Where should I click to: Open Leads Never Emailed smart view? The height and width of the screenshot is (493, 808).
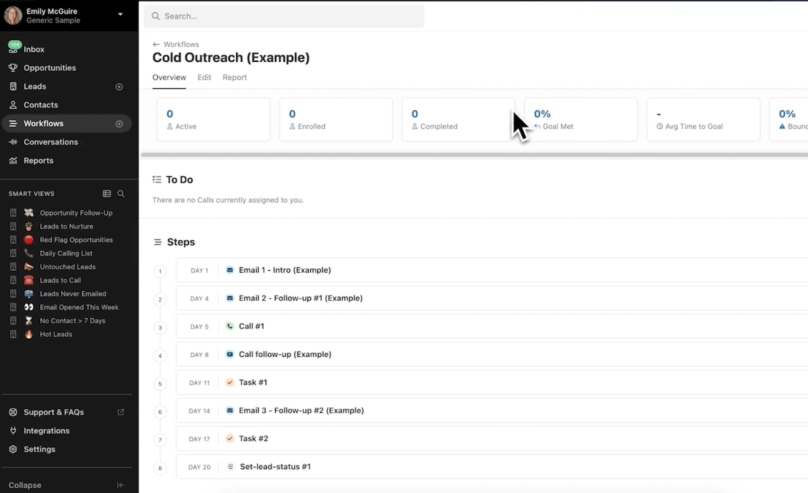[x=73, y=294]
